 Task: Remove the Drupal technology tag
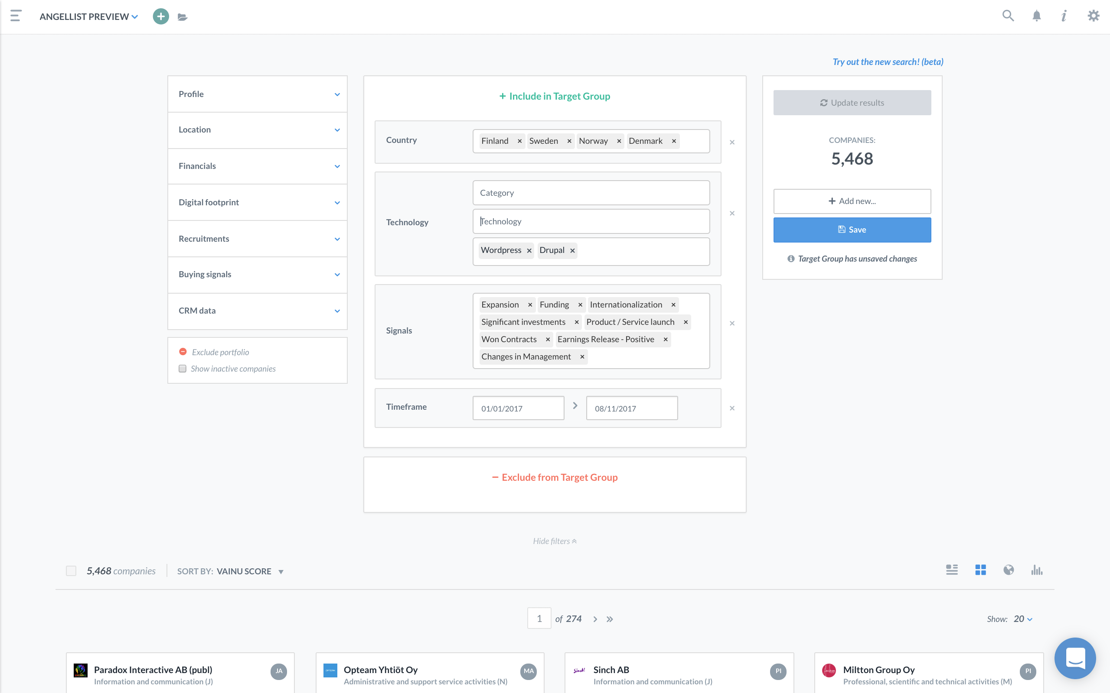(x=572, y=250)
